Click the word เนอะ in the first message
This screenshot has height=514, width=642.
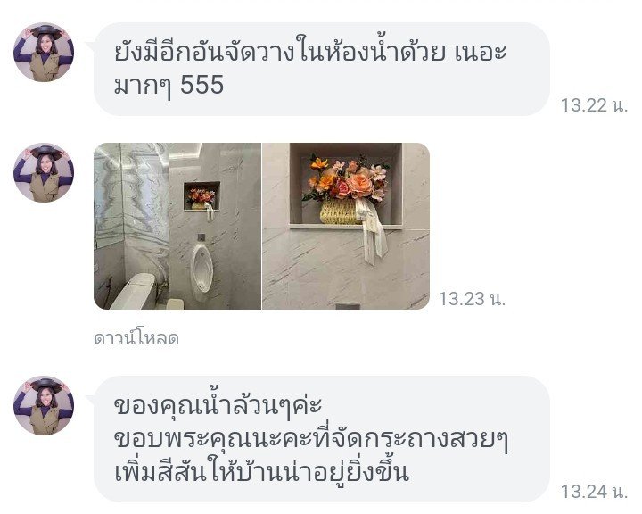tap(481, 53)
